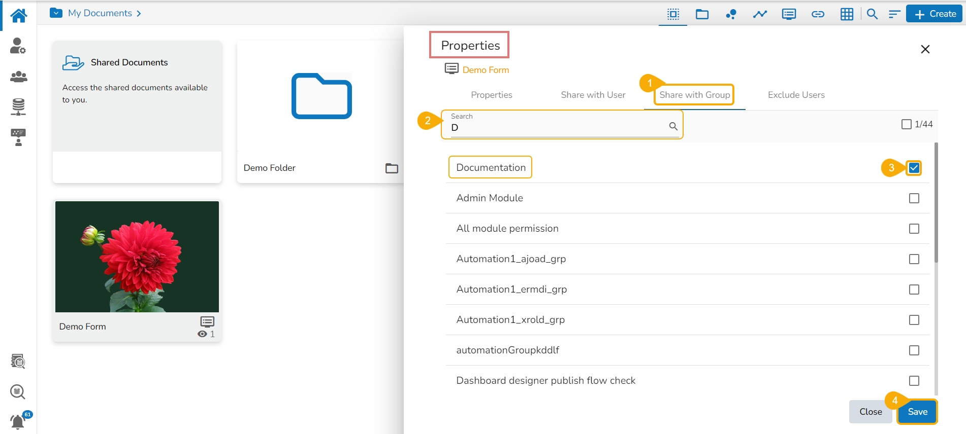This screenshot has width=966, height=434.
Task: Enable the select-all 1/44 checkbox
Action: tap(906, 124)
